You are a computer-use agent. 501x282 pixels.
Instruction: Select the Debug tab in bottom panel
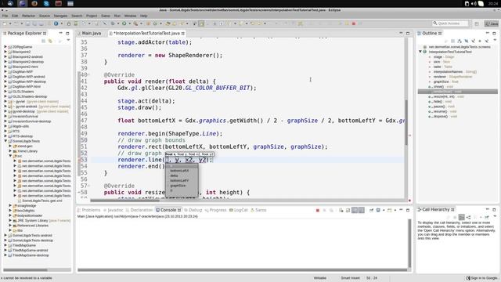pyautogui.click(x=193, y=210)
